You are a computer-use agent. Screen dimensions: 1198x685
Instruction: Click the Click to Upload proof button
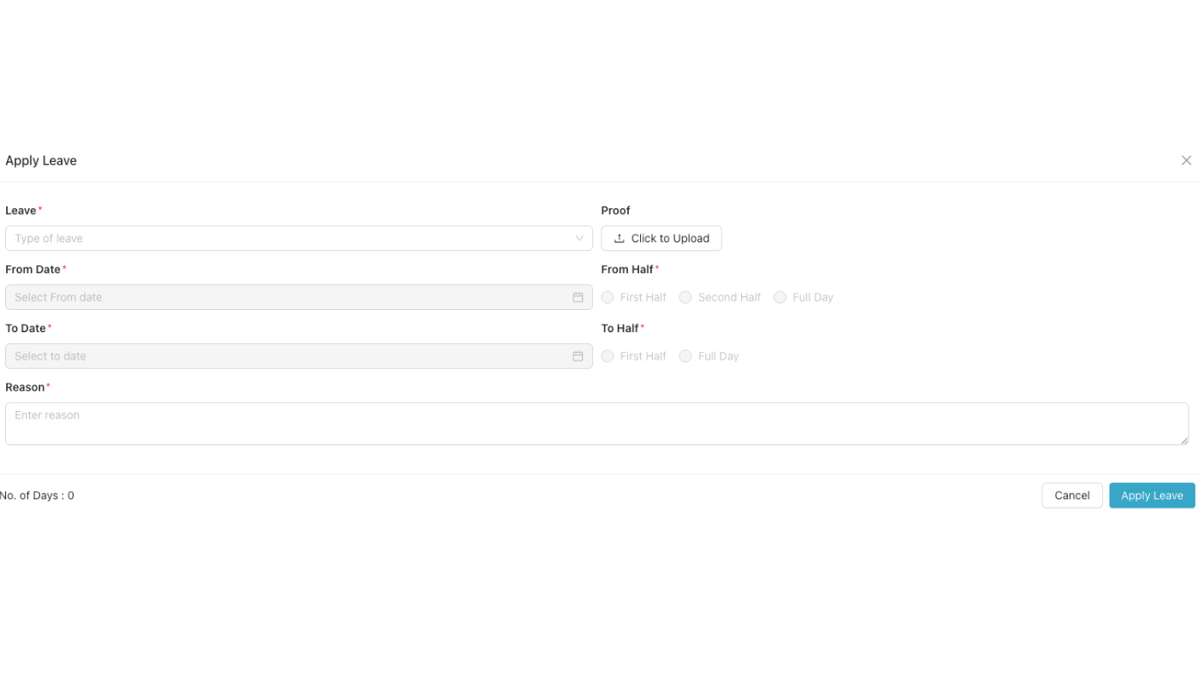(x=661, y=238)
